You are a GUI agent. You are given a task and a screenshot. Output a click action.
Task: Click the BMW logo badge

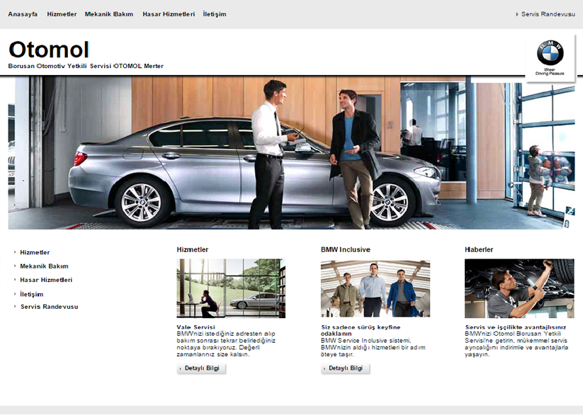point(550,57)
